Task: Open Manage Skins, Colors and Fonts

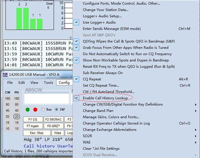Action: (111, 117)
